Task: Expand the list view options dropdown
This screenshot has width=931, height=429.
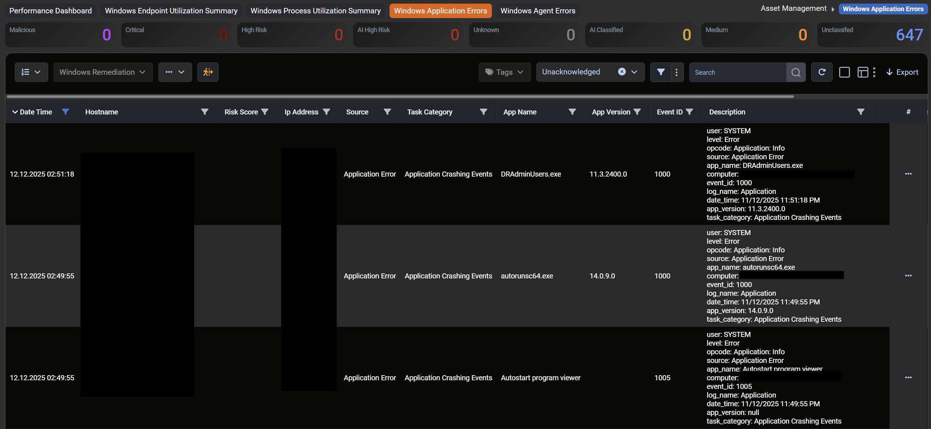Action: [x=31, y=72]
